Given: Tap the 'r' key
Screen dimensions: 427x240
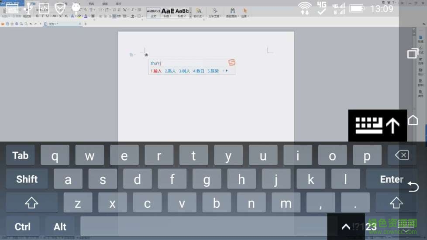Looking at the screenshot, I should (x=159, y=155).
